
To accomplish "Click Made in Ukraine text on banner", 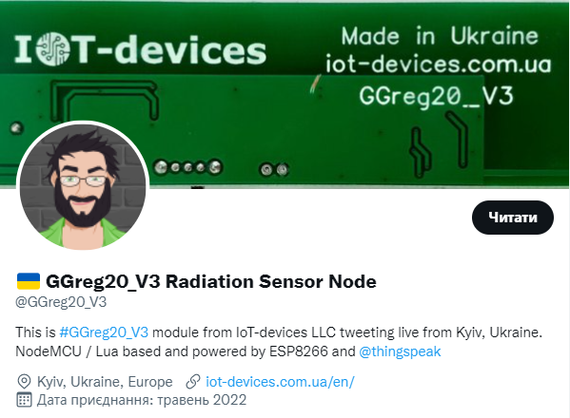I will click(440, 36).
